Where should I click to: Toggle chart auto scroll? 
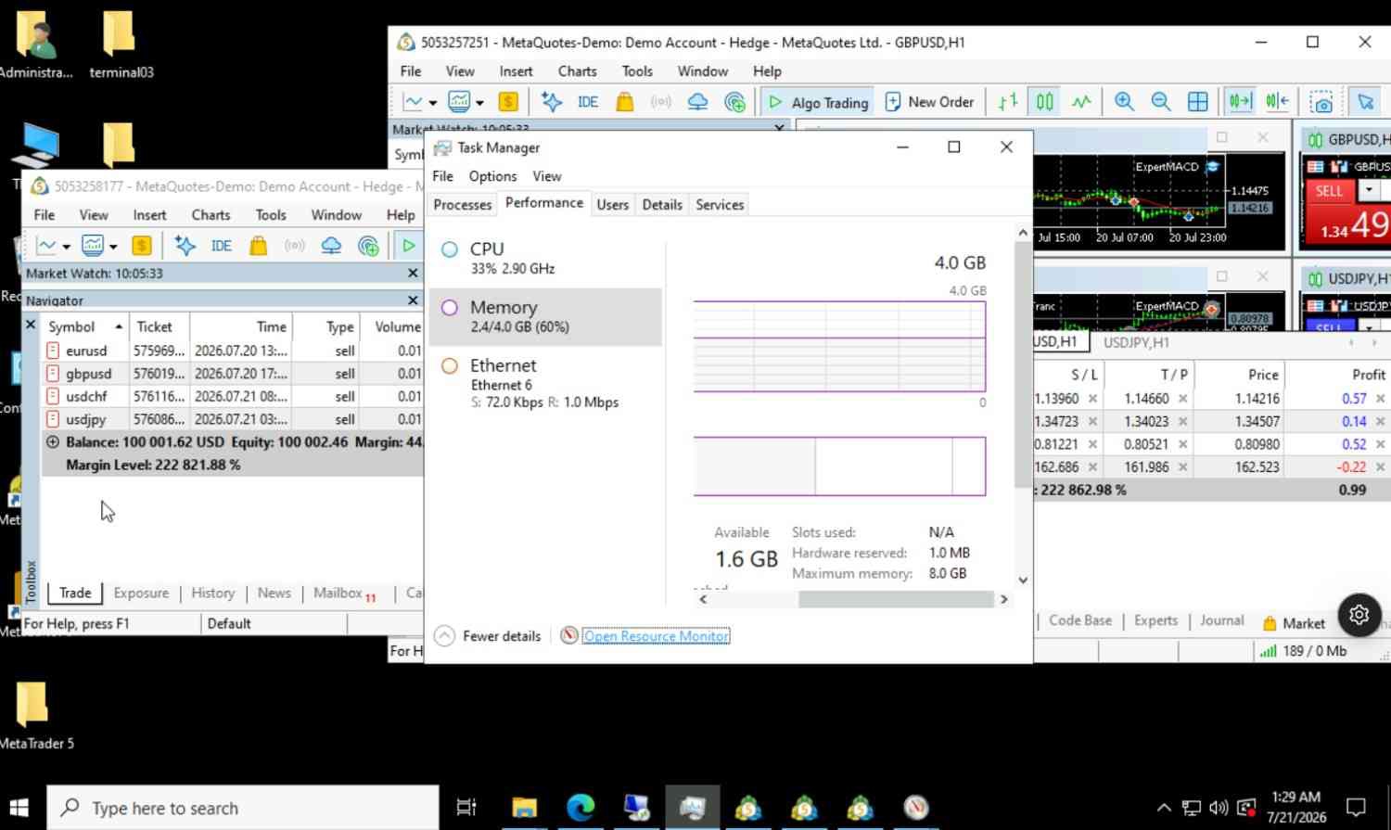click(x=1240, y=102)
